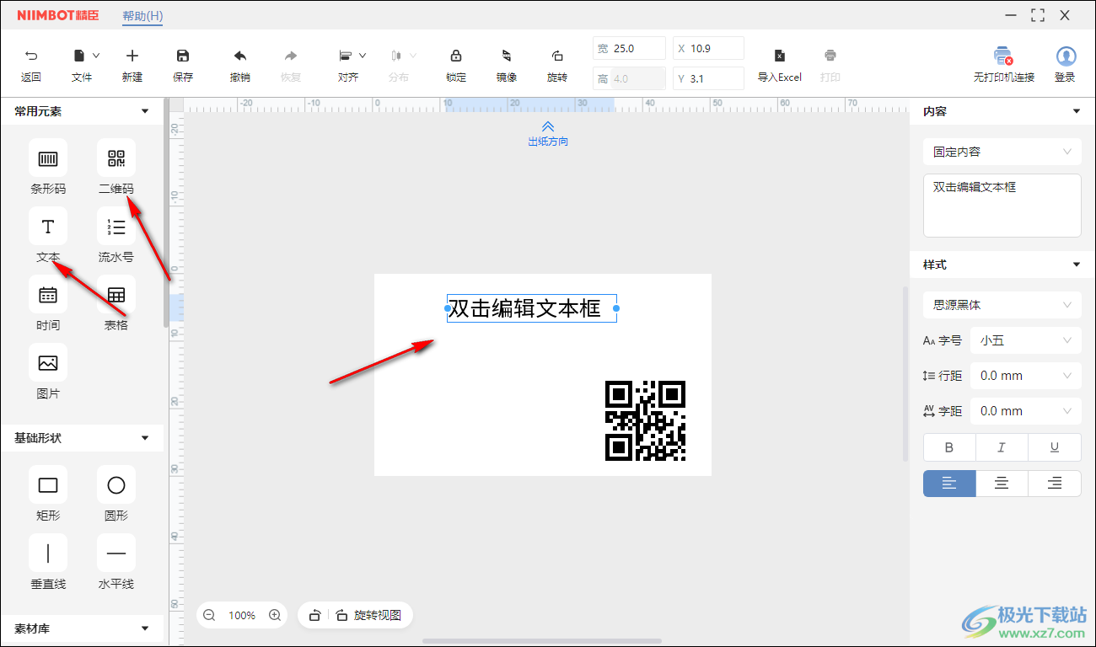Select center text alignment

(1002, 484)
